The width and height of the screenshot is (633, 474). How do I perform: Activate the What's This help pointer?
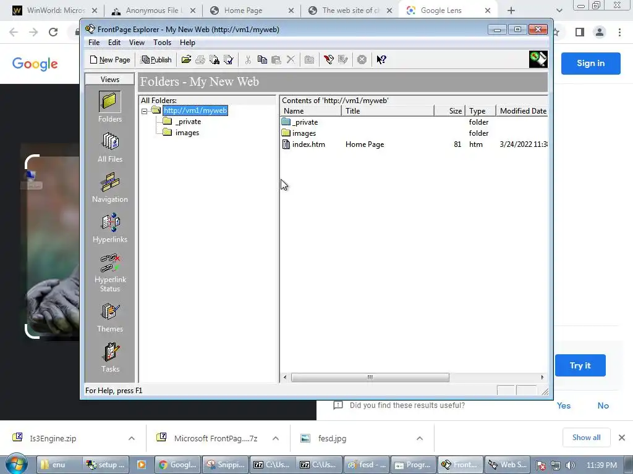click(x=381, y=60)
